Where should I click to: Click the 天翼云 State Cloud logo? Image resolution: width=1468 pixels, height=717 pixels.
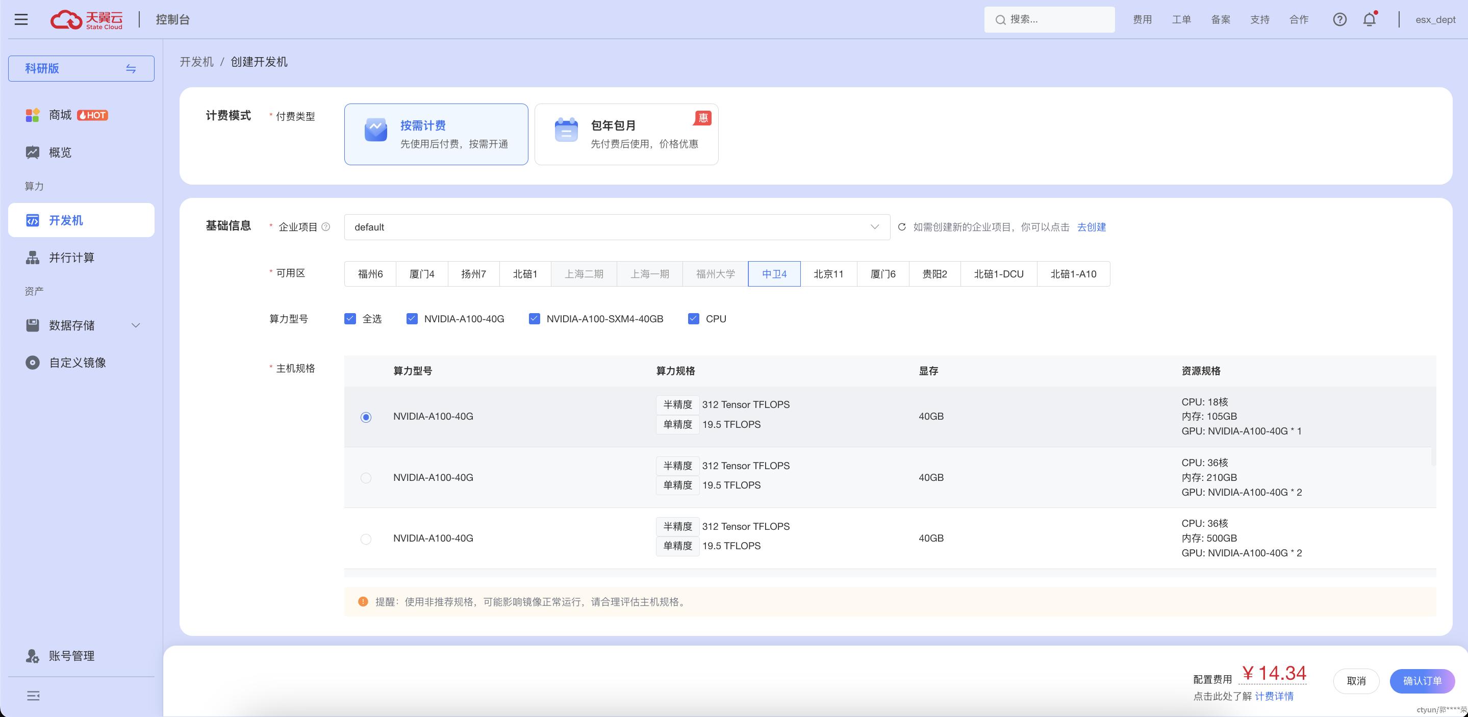87,19
